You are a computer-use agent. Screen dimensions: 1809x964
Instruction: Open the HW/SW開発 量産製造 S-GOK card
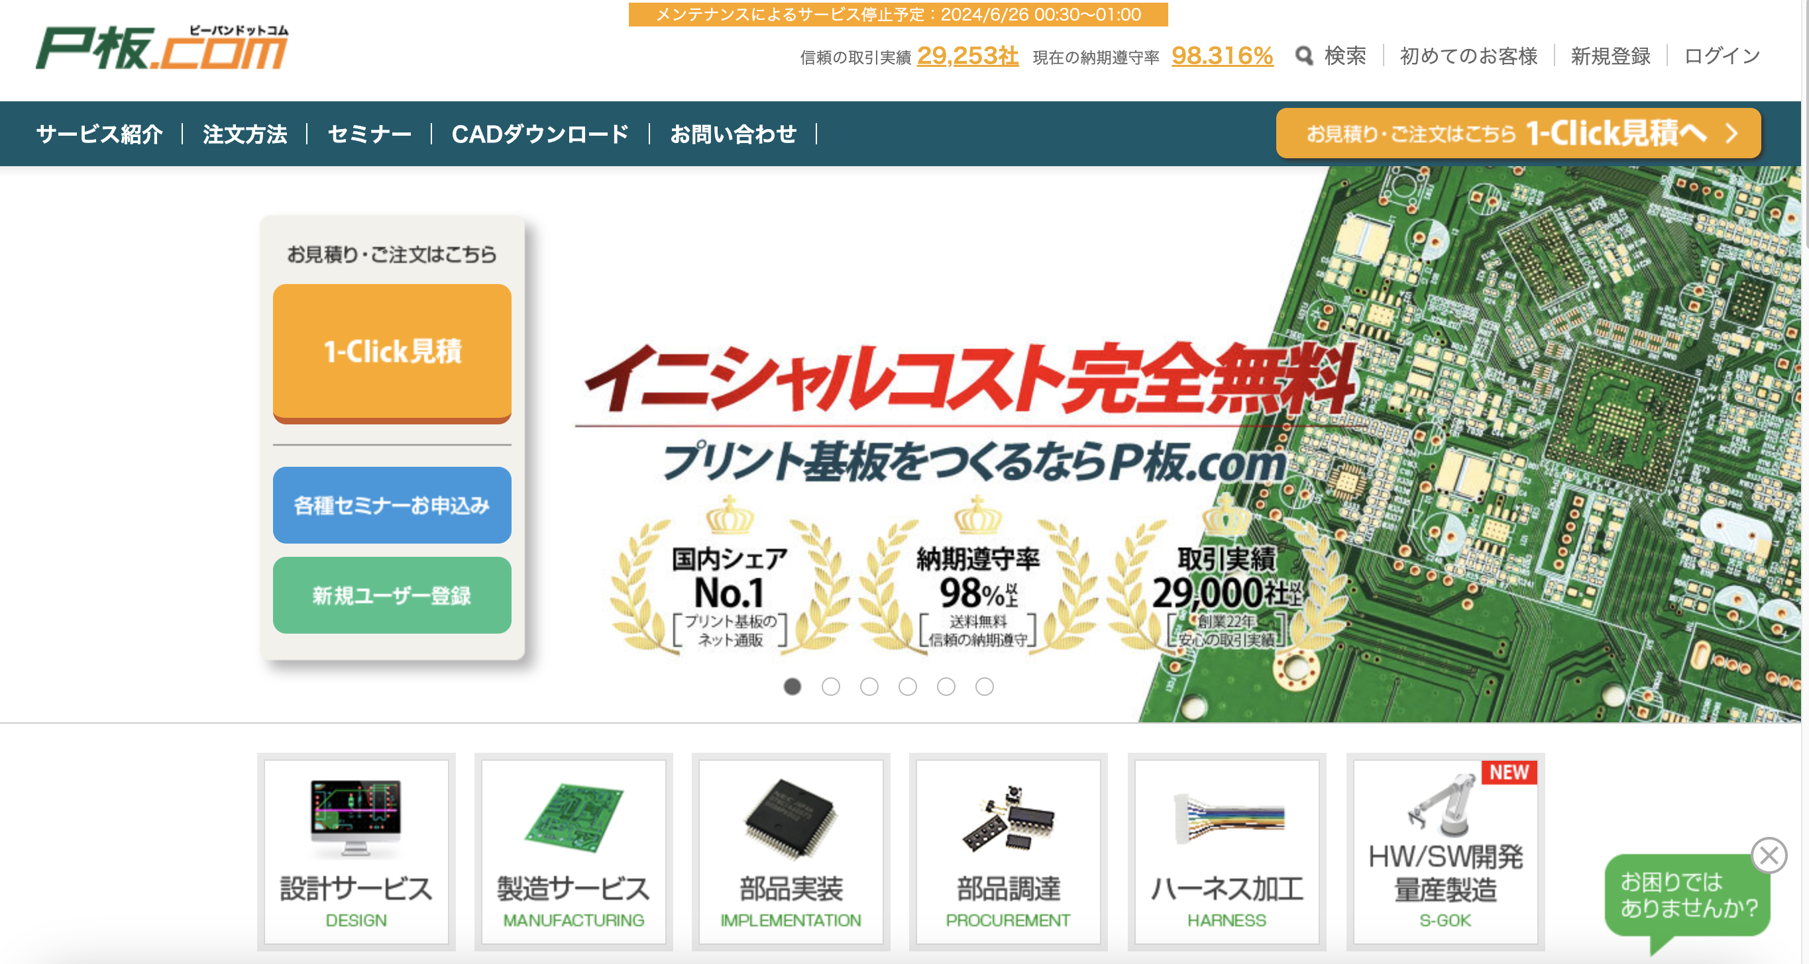tap(1445, 851)
